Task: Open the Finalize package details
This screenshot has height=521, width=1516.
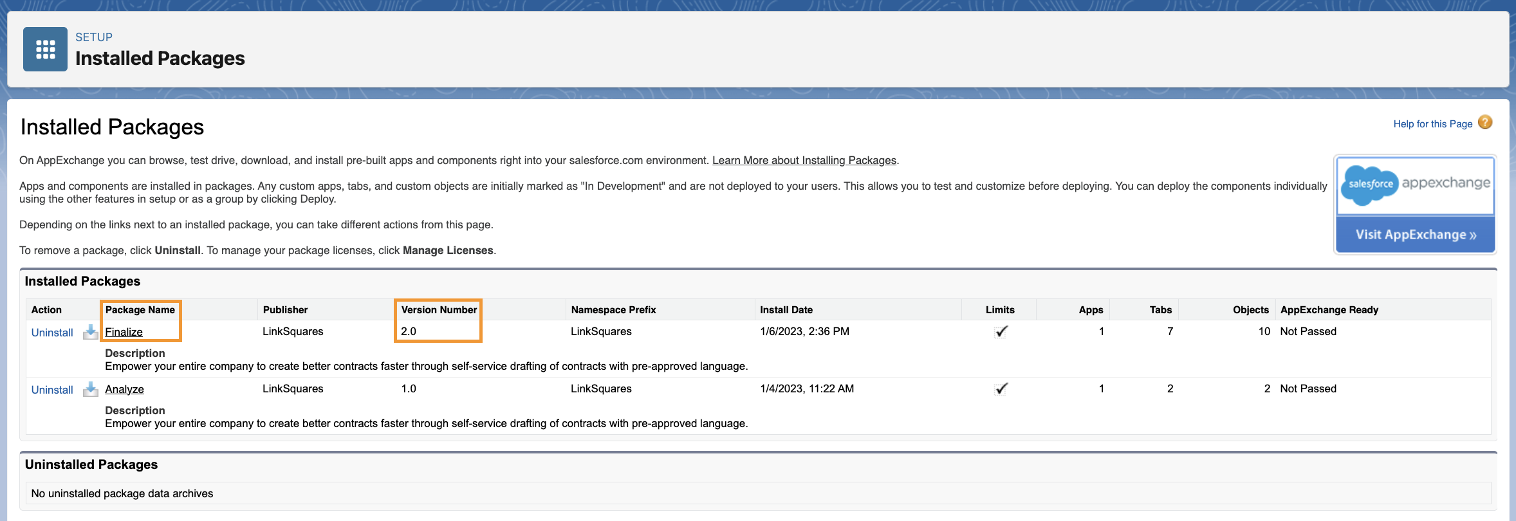Action: (x=124, y=332)
